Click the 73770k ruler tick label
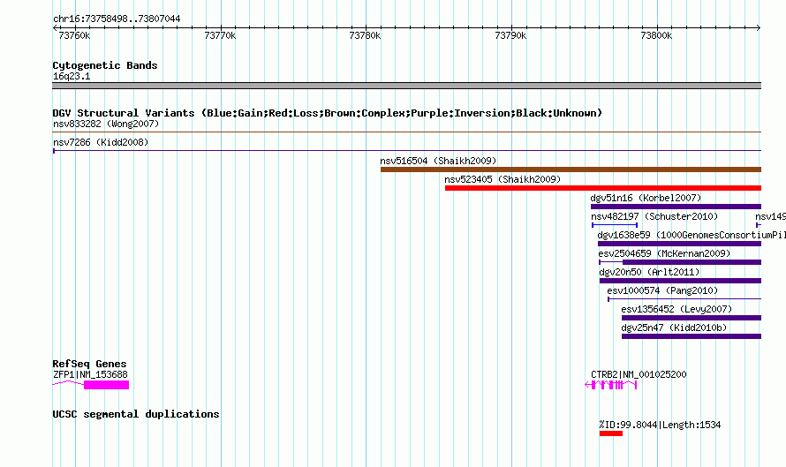 (x=220, y=35)
